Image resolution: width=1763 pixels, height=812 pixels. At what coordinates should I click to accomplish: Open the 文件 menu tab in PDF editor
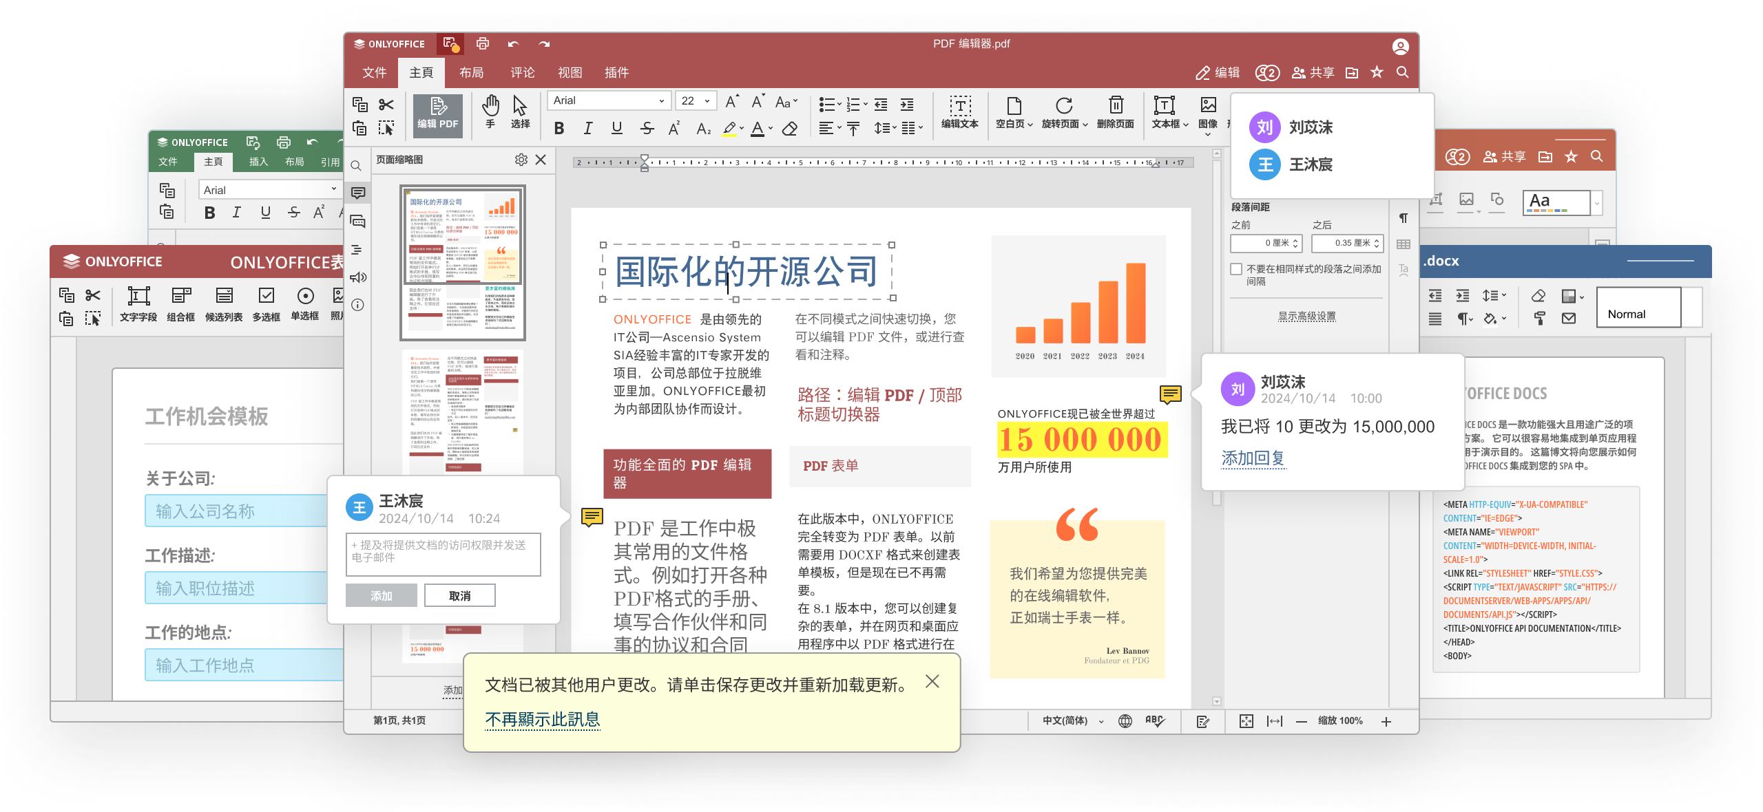click(x=375, y=73)
